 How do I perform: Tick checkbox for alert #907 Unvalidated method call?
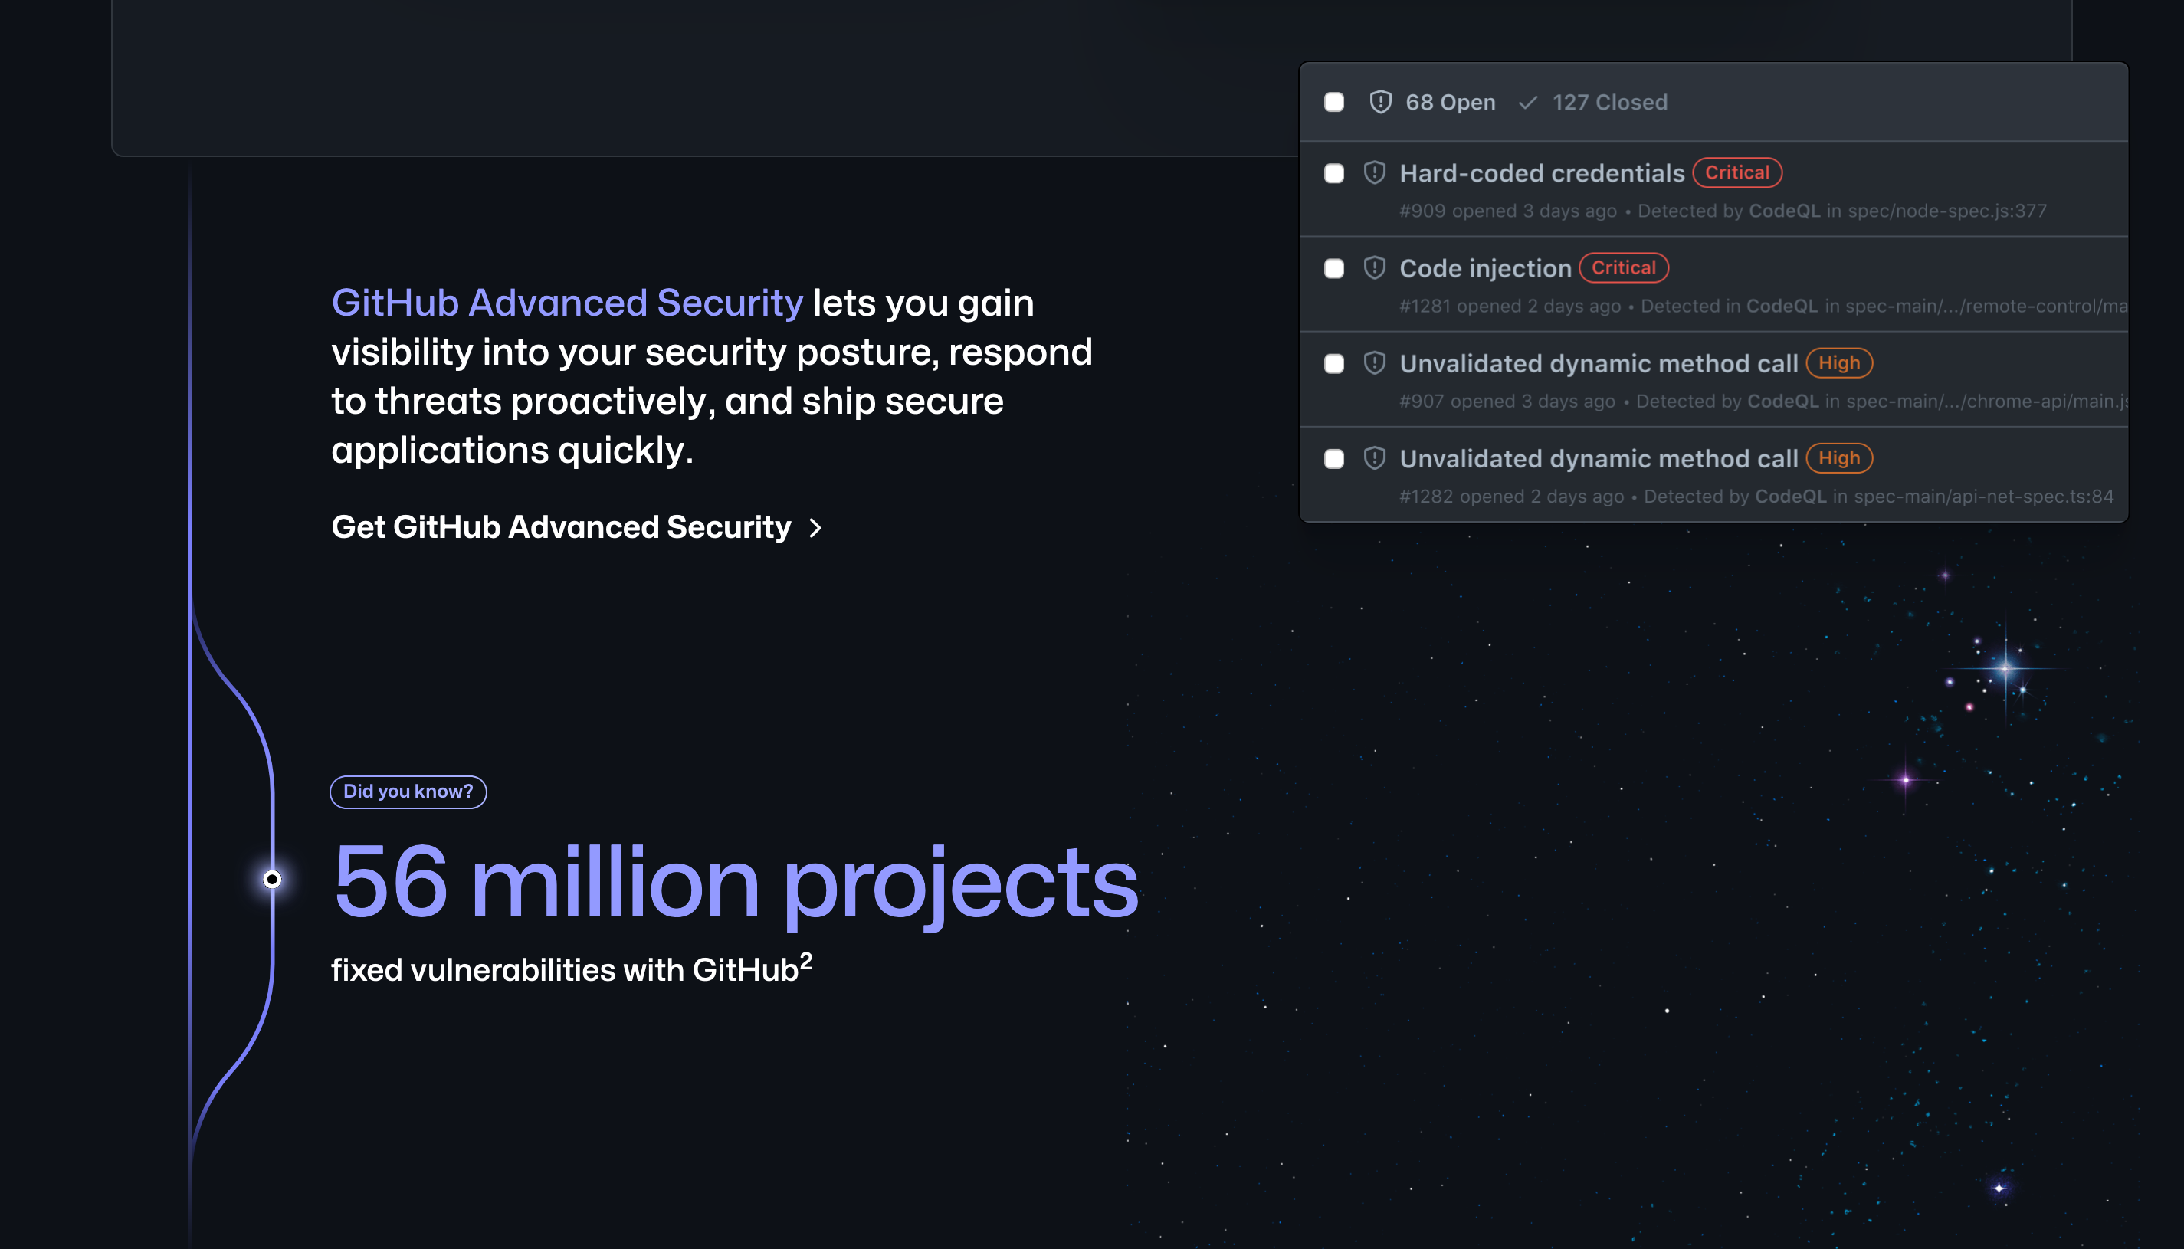click(x=1334, y=364)
